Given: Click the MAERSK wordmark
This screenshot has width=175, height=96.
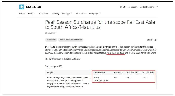Looking at the screenshot, I should point(34,7).
